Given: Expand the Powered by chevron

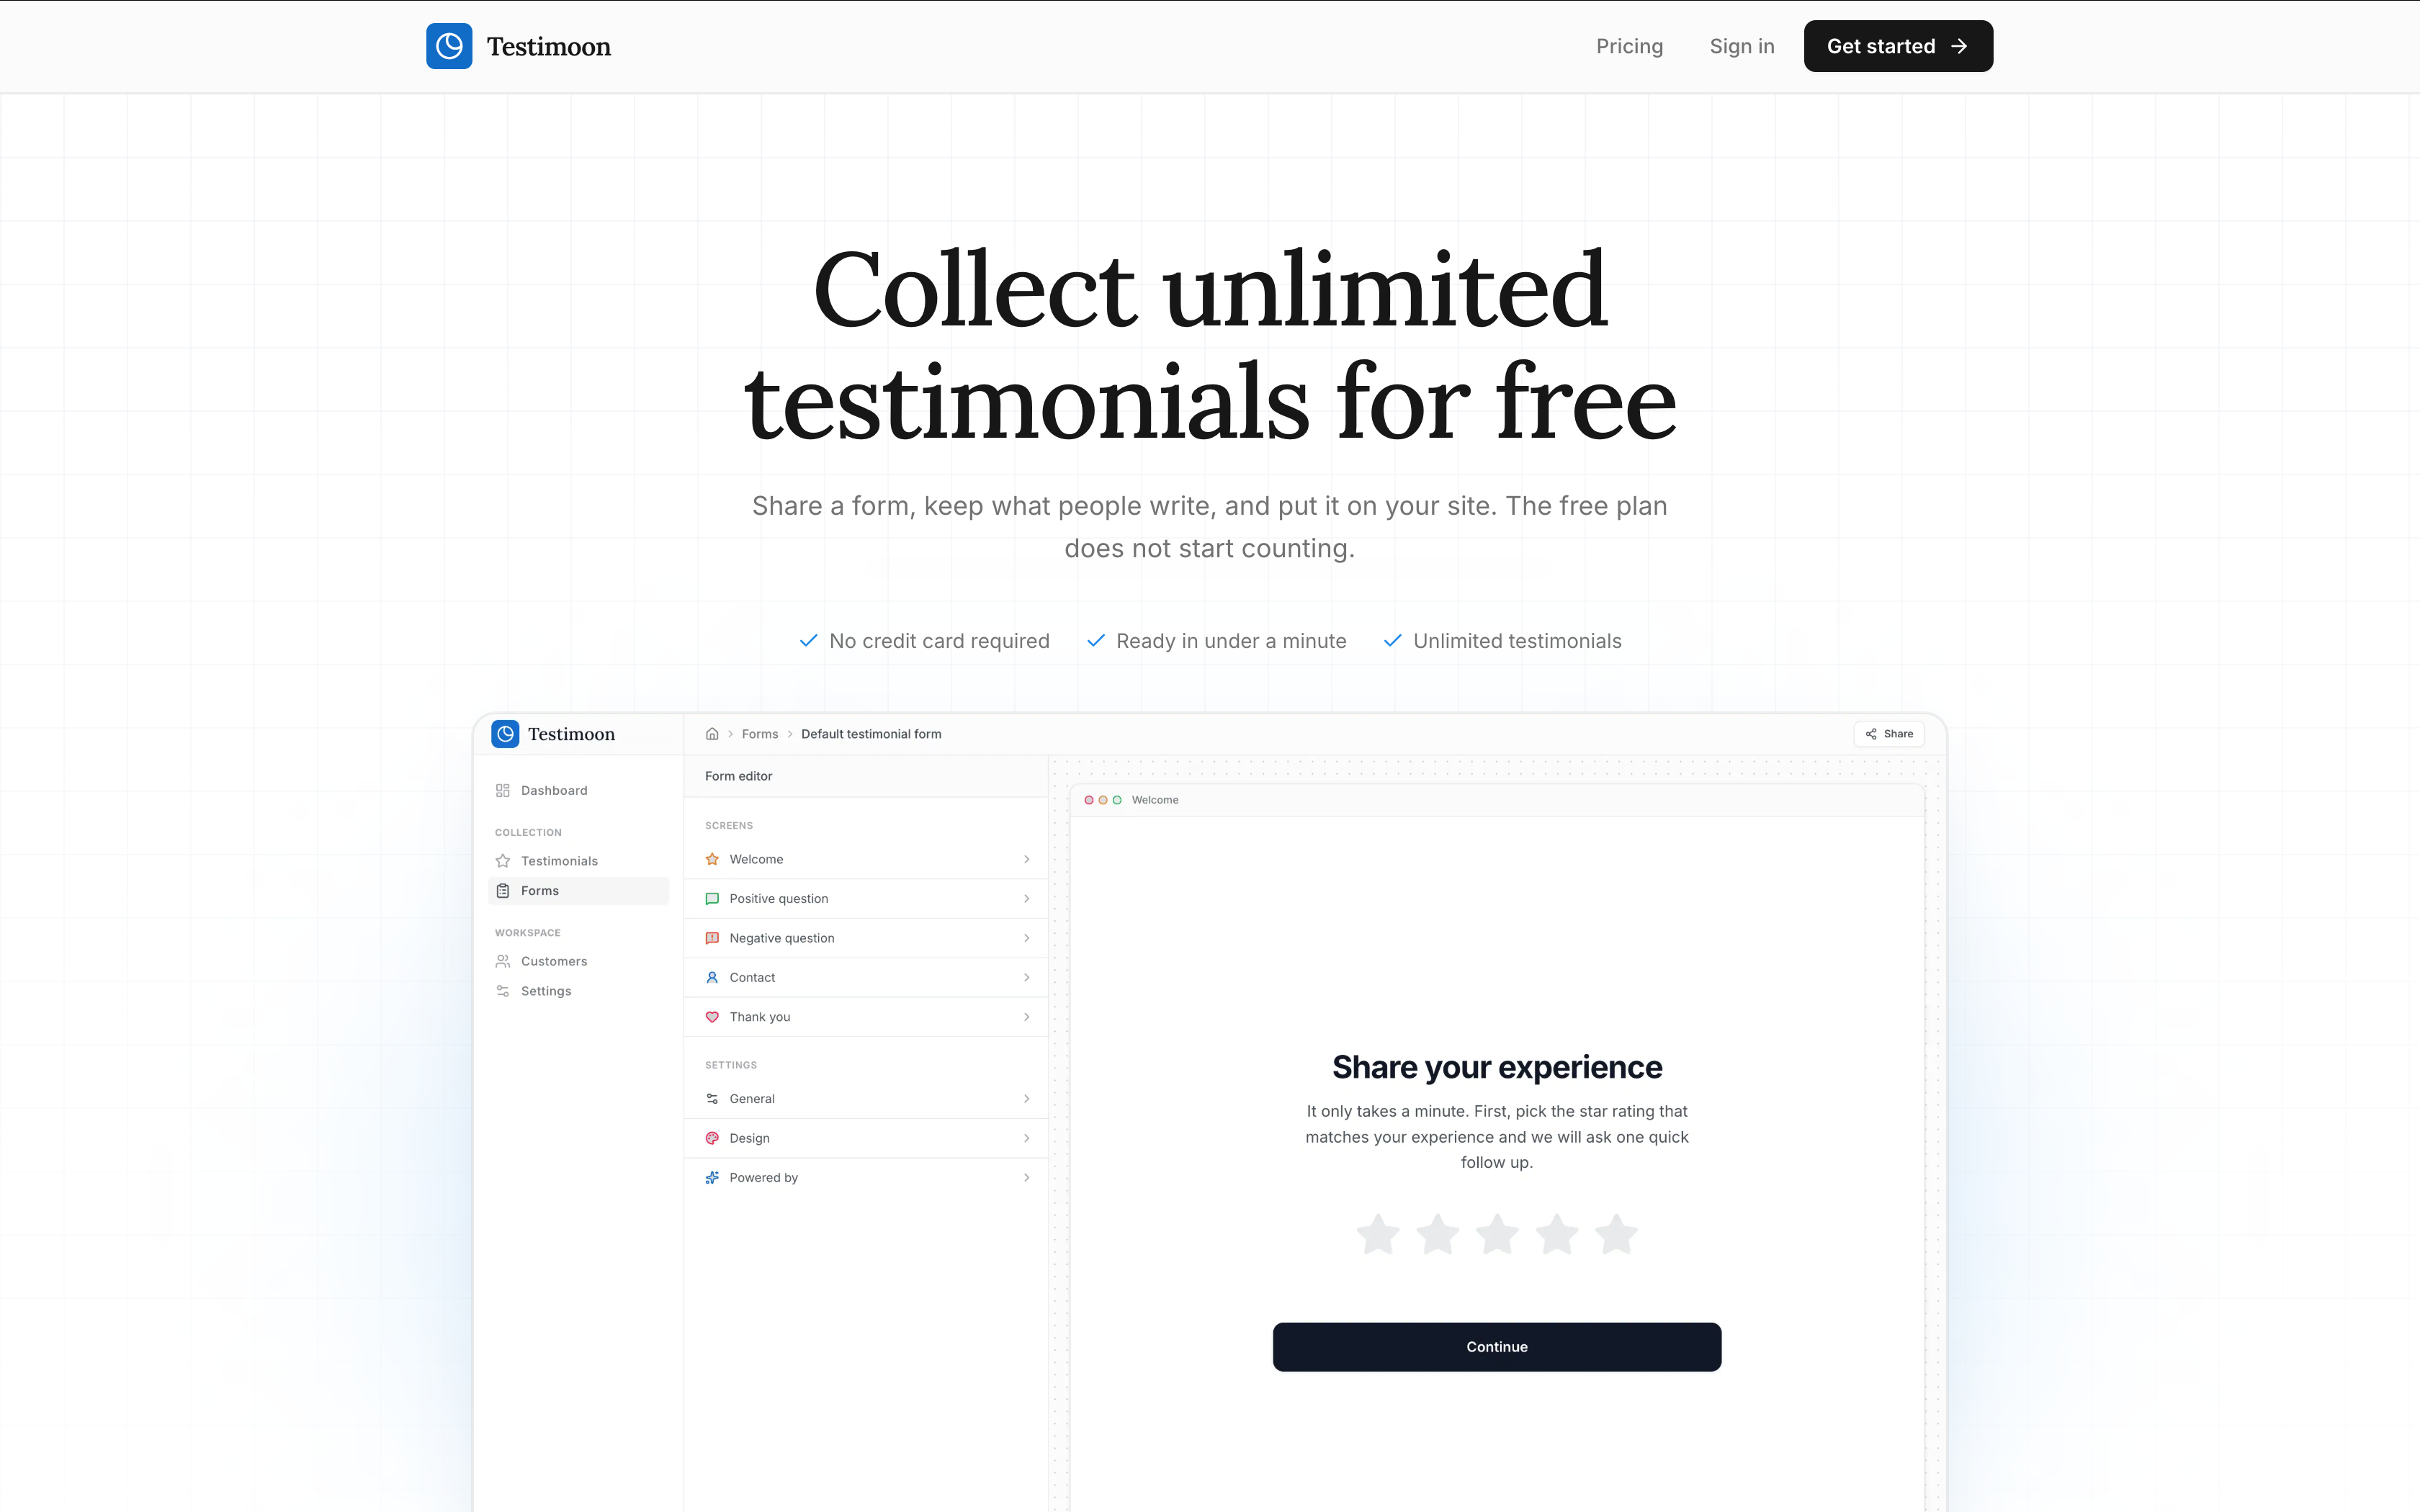Looking at the screenshot, I should coord(1026,1178).
